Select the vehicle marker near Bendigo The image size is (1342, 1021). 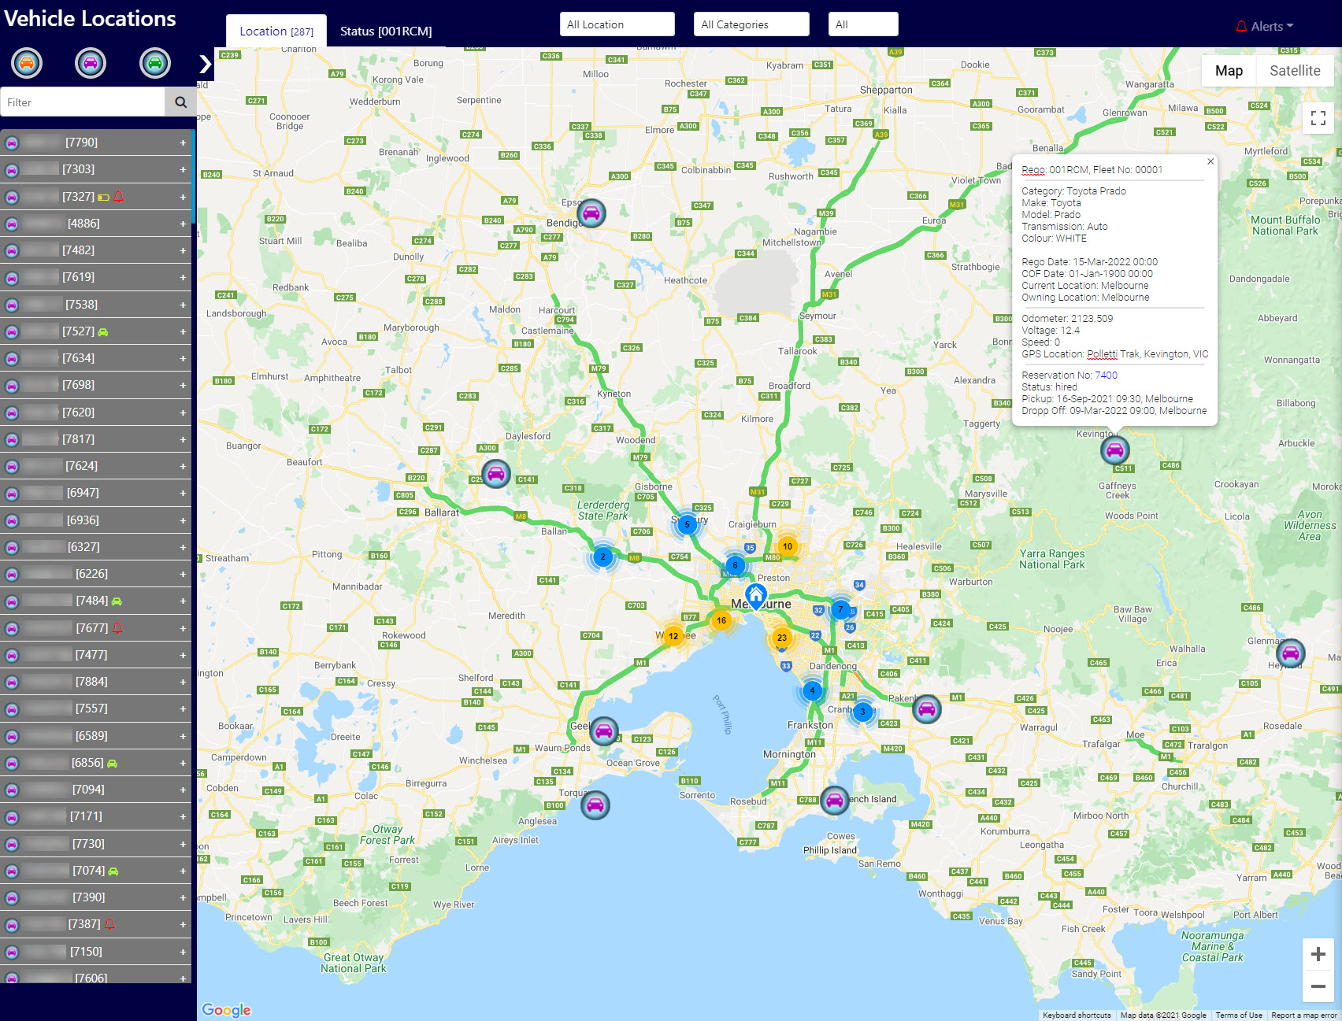[x=590, y=213]
